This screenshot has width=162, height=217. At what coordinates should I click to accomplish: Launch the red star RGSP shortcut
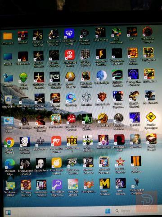pos(120,161)
